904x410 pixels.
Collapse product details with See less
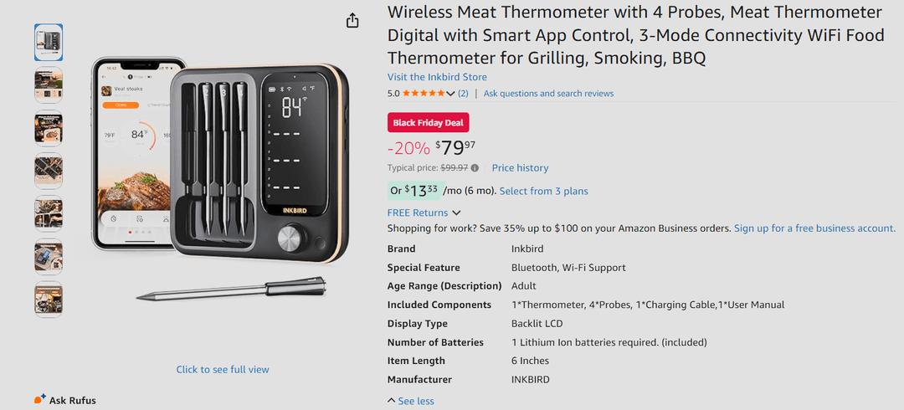410,401
